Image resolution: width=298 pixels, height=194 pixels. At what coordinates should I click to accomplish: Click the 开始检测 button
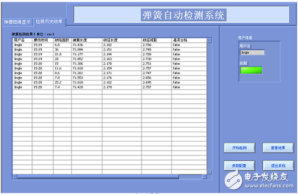pos(239,148)
